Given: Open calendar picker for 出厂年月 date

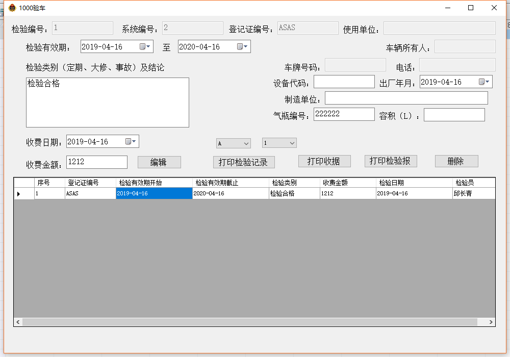Looking at the screenshot, I should 484,82.
